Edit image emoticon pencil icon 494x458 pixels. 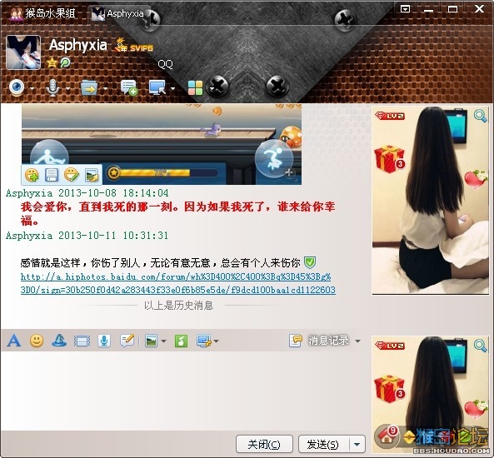pos(71,175)
